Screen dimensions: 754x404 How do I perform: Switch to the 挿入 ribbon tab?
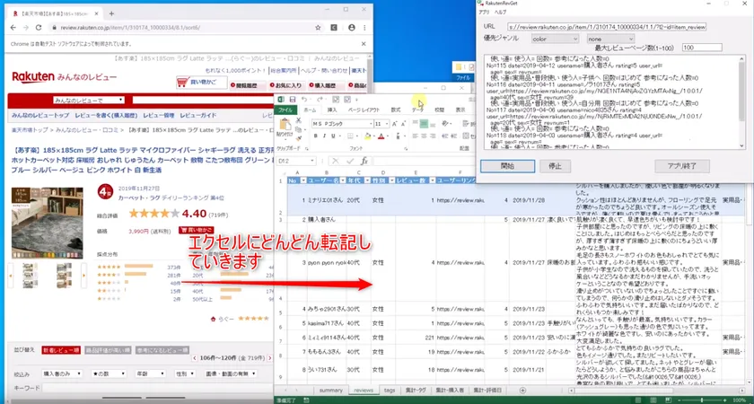click(332, 110)
